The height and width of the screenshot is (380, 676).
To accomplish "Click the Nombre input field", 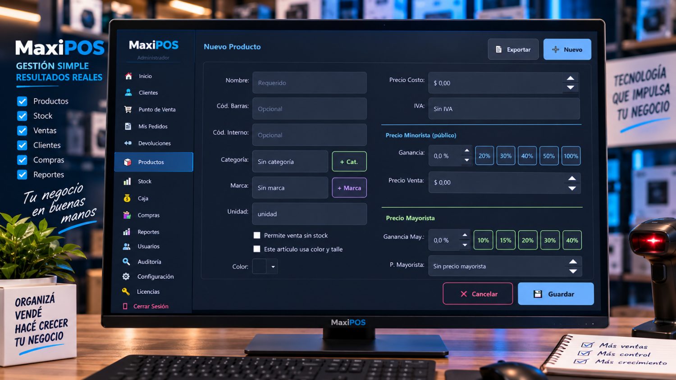I will [309, 83].
